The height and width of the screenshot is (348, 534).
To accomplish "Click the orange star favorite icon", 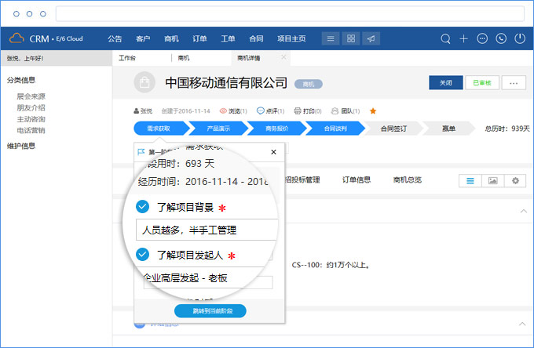I will [x=373, y=111].
